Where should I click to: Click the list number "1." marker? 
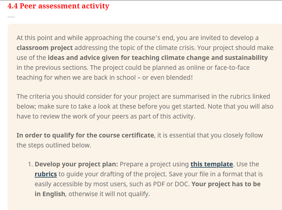pos(30,164)
